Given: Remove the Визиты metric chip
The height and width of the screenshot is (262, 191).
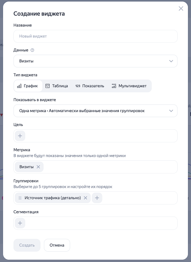Looking at the screenshot, I should 38,167.
